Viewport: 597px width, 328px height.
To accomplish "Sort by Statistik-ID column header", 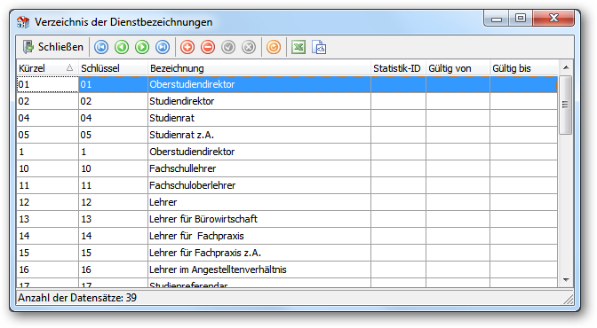I will [x=398, y=68].
